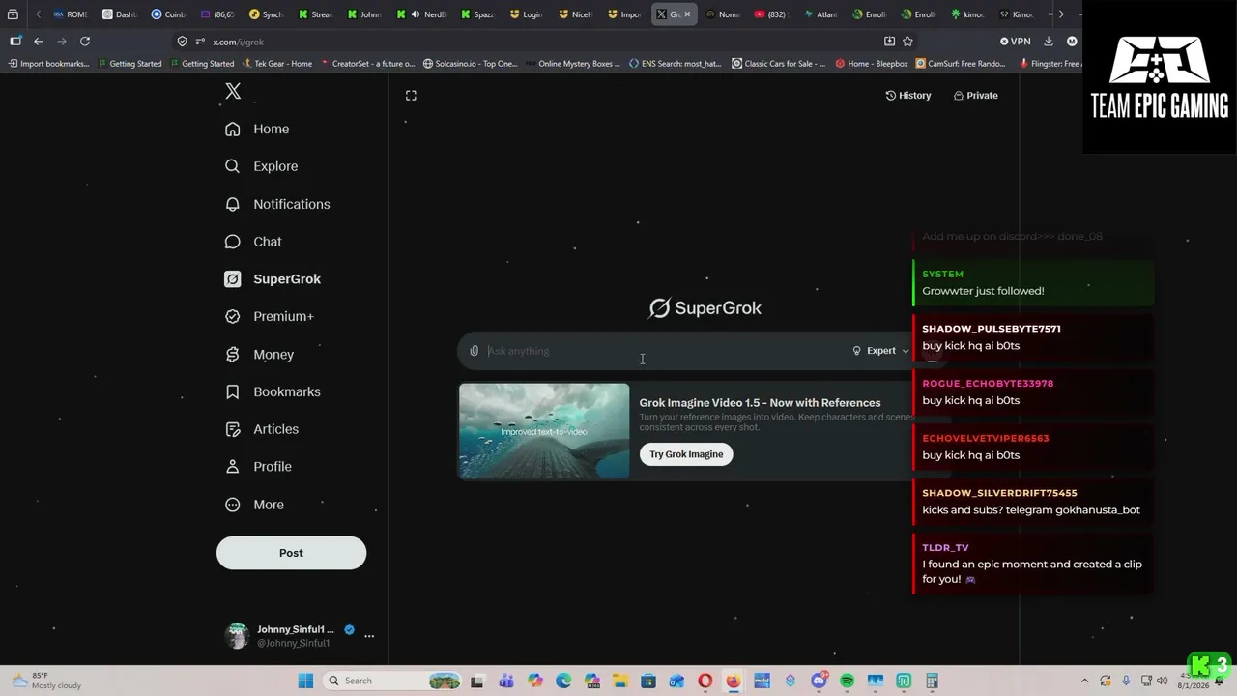Open Explore from the sidebar
The image size is (1237, 696).
[261, 166]
